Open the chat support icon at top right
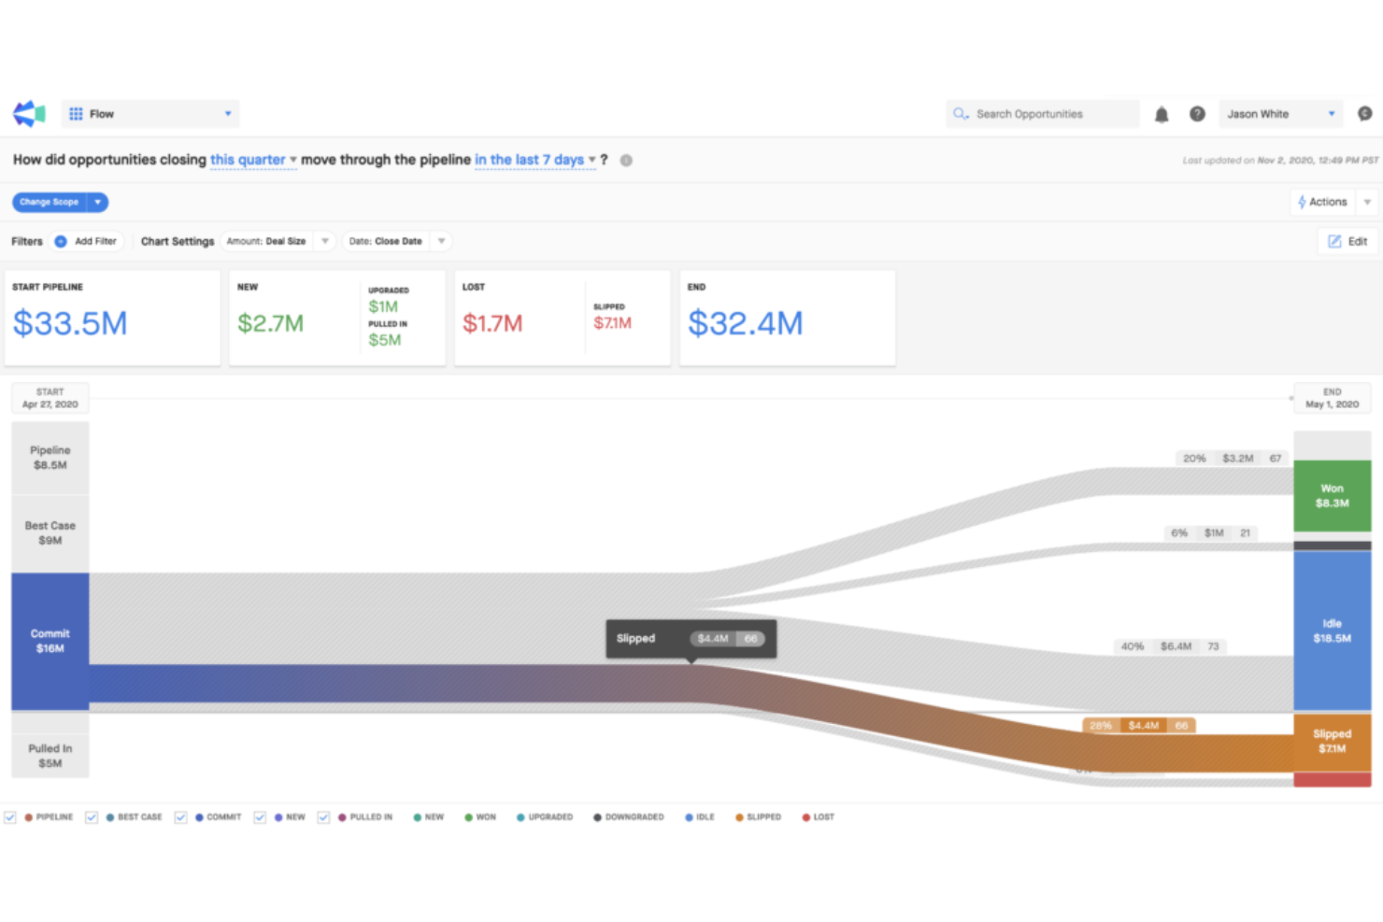The image size is (1383, 922). (1364, 113)
